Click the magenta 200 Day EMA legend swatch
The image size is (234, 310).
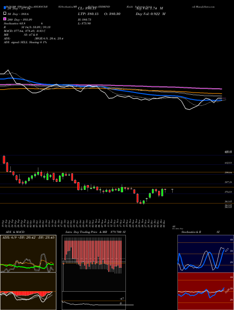click(x=5, y=19)
